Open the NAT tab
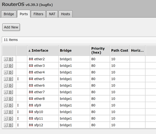 click(52, 14)
